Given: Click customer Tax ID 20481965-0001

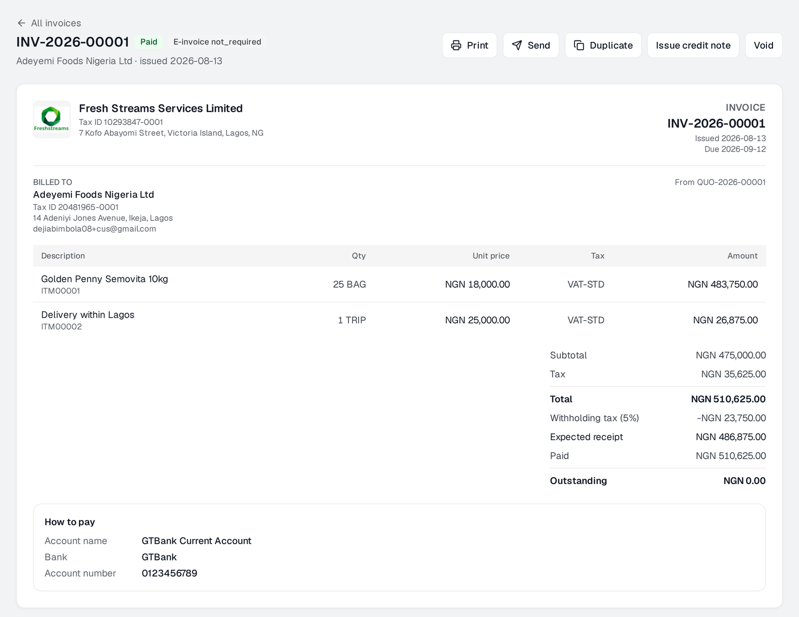Looking at the screenshot, I should pos(76,207).
